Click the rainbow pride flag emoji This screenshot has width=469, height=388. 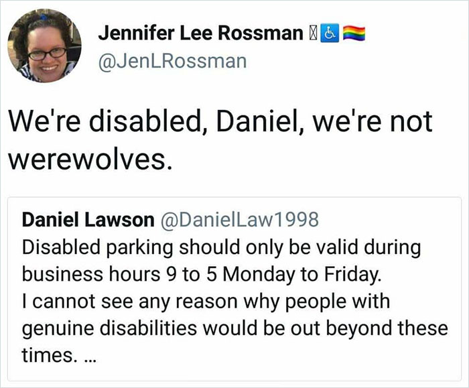pos(353,34)
